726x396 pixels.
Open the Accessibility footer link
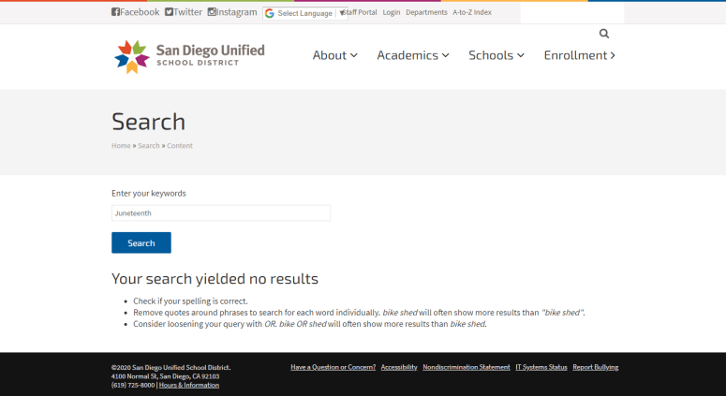tap(399, 367)
